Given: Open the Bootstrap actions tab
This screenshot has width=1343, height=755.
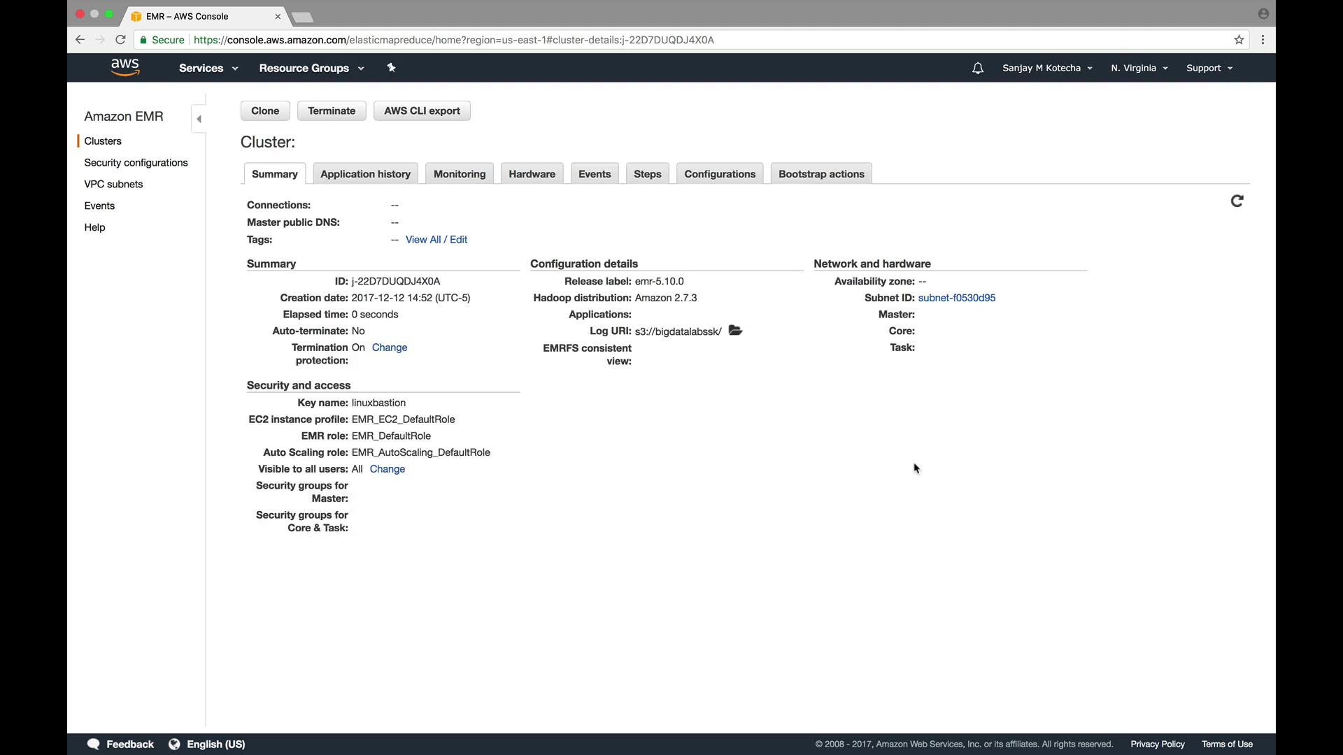Looking at the screenshot, I should click(x=821, y=174).
